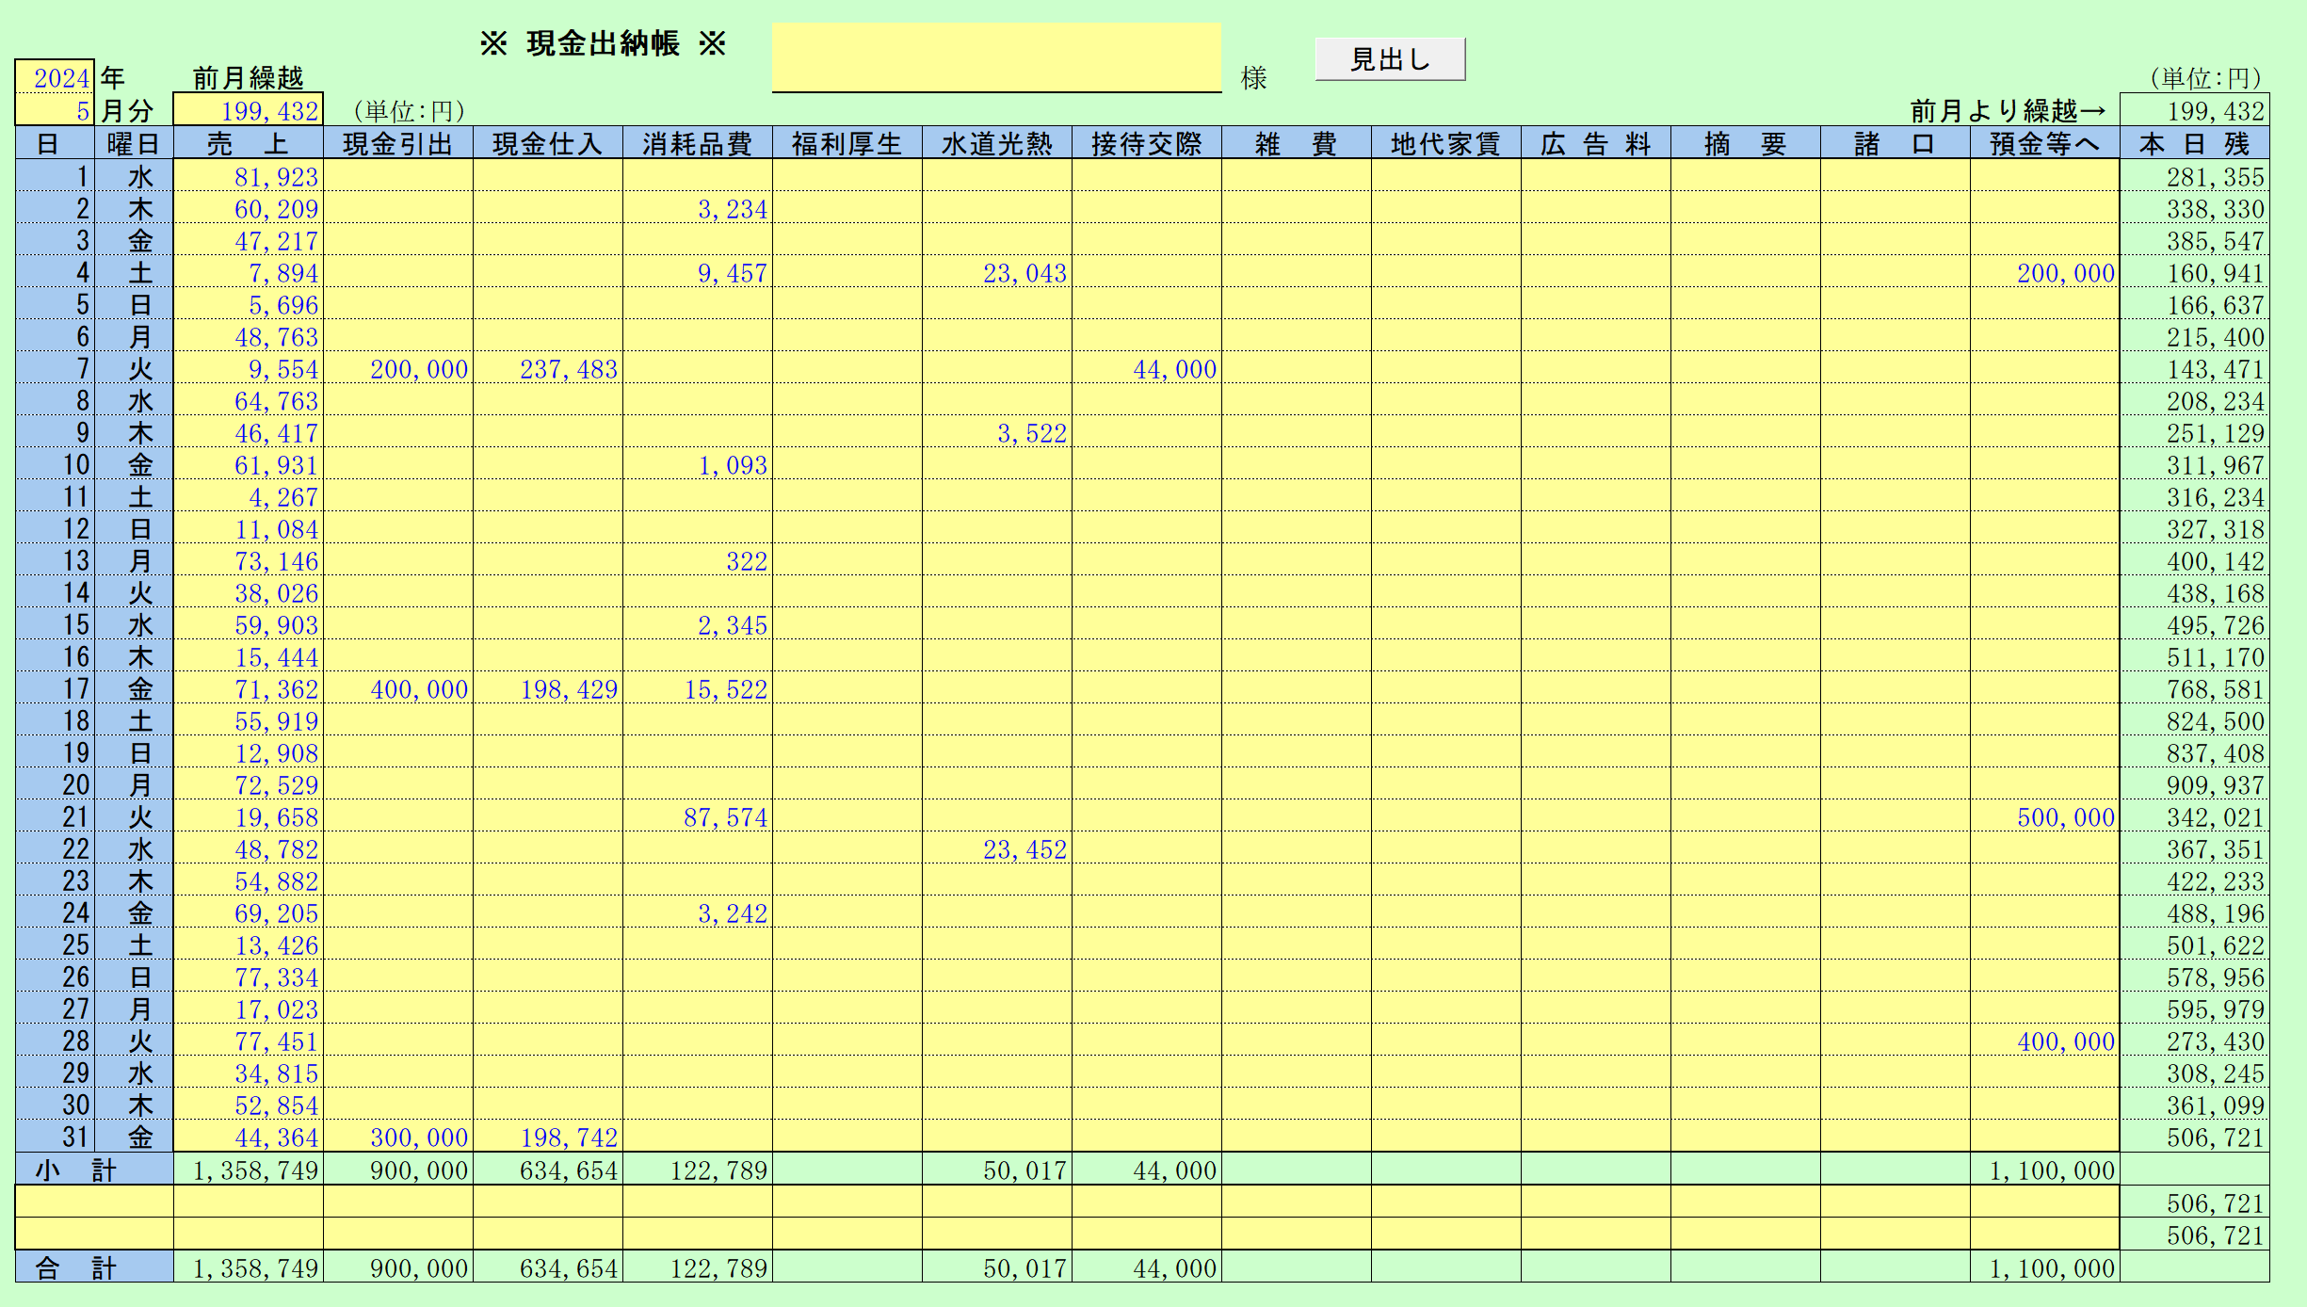Click the 前月繰越 amount cell 199,432
This screenshot has height=1307, width=2307.
pyautogui.click(x=249, y=109)
